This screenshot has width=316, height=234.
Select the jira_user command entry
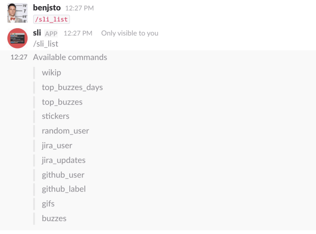pos(57,146)
